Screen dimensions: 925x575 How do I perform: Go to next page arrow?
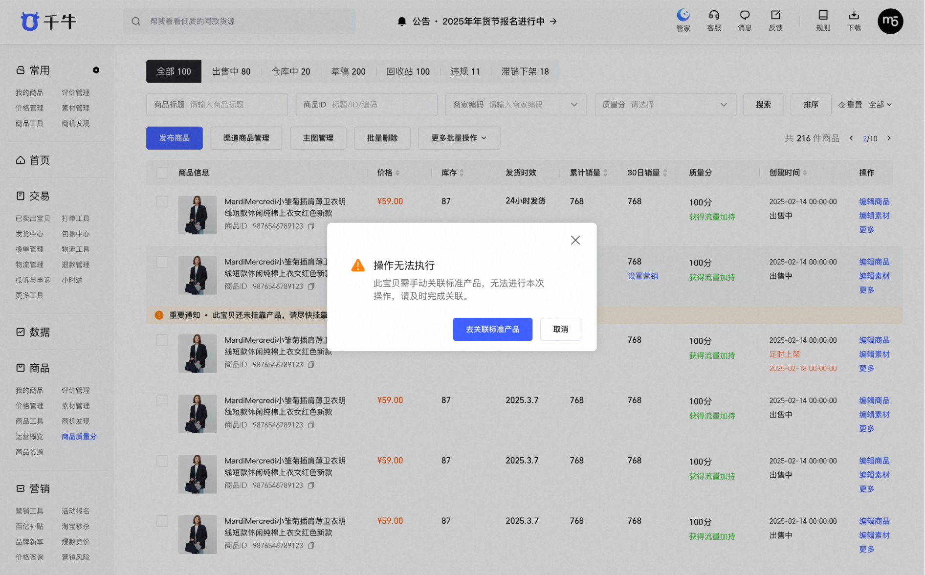(889, 138)
